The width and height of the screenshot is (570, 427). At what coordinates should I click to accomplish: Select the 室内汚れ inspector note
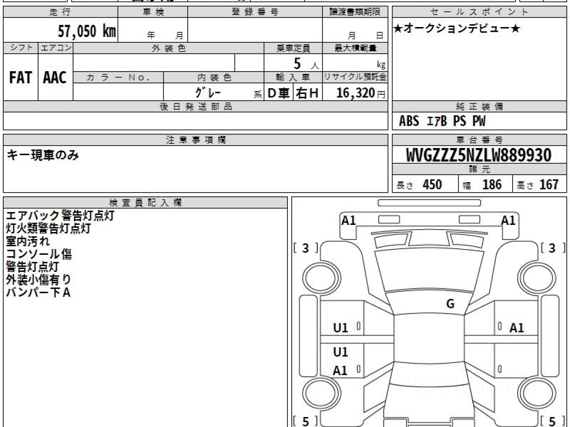point(28,241)
